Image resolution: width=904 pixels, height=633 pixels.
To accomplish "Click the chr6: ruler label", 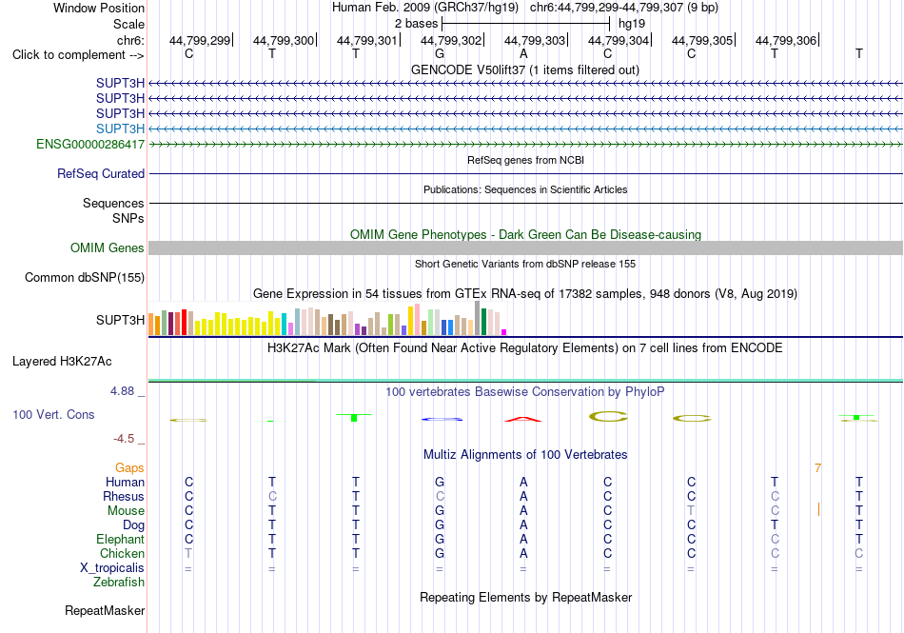I will click(x=130, y=40).
